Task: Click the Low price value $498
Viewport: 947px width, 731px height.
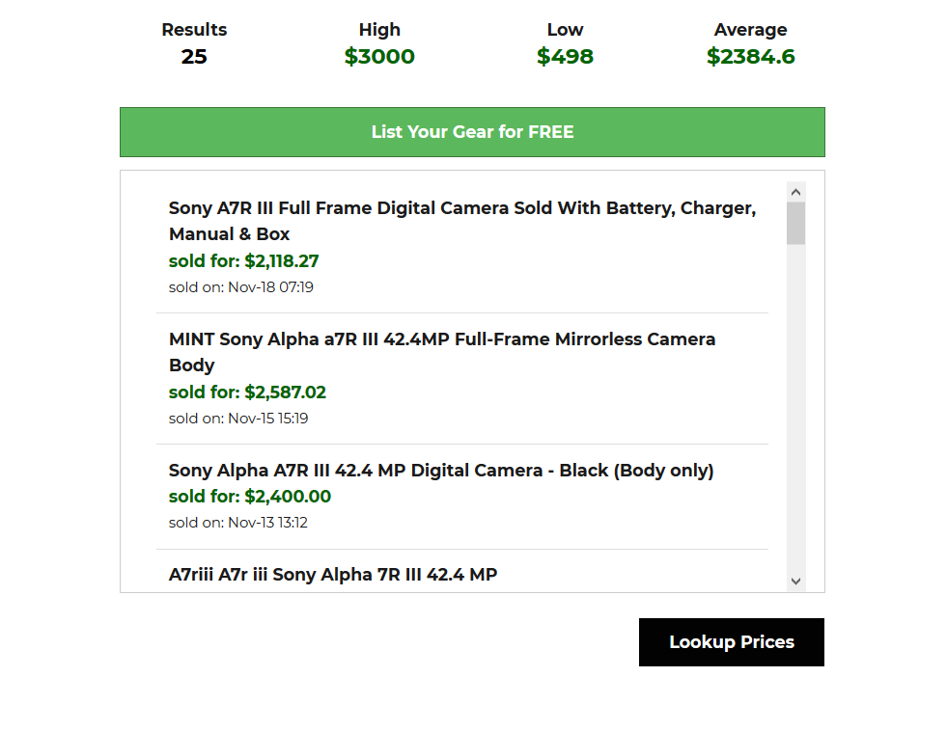Action: (565, 57)
